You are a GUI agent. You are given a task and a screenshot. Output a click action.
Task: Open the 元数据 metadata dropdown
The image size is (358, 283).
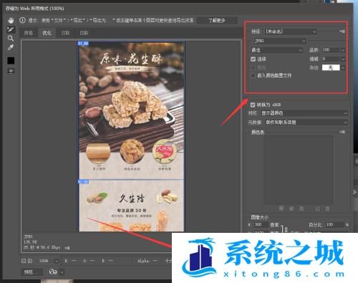[306, 123]
